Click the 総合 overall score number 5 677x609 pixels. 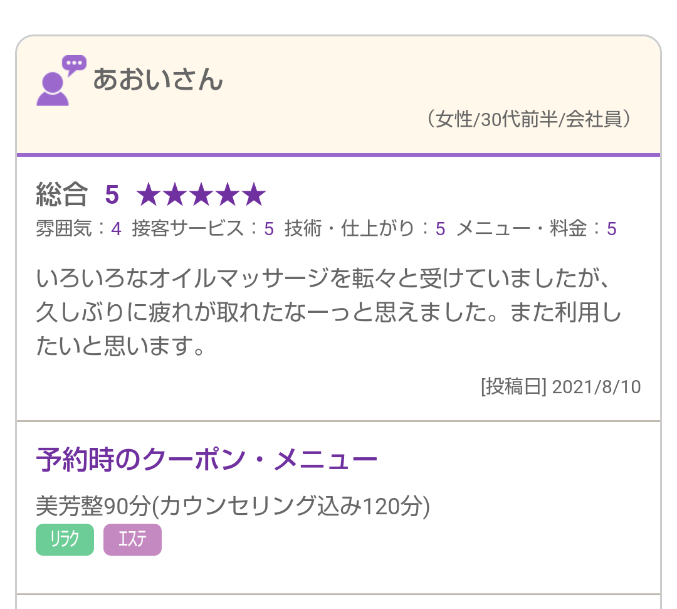click(112, 195)
